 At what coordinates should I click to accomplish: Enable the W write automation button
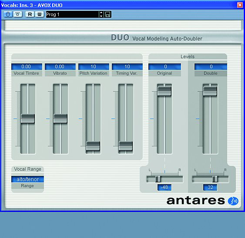pos(39,14)
